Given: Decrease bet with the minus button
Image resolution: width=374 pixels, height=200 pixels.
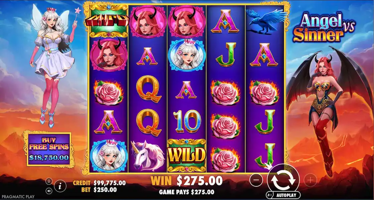Looking at the screenshot, I should tap(256, 180).
